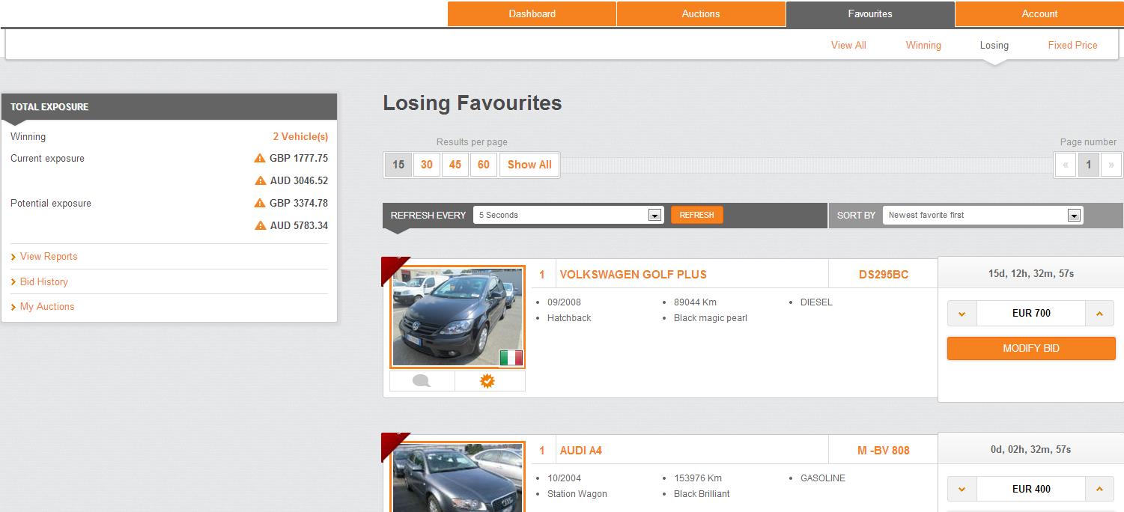This screenshot has width=1124, height=512.
Task: Open the Sort By dropdown
Action: 982,215
